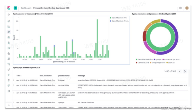Click the zoom.us pie legend entry
Viewport: 195px width, 112px height.
(x=170, y=63)
